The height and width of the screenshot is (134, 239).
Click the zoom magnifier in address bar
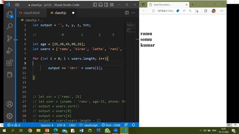[x=190, y=11]
